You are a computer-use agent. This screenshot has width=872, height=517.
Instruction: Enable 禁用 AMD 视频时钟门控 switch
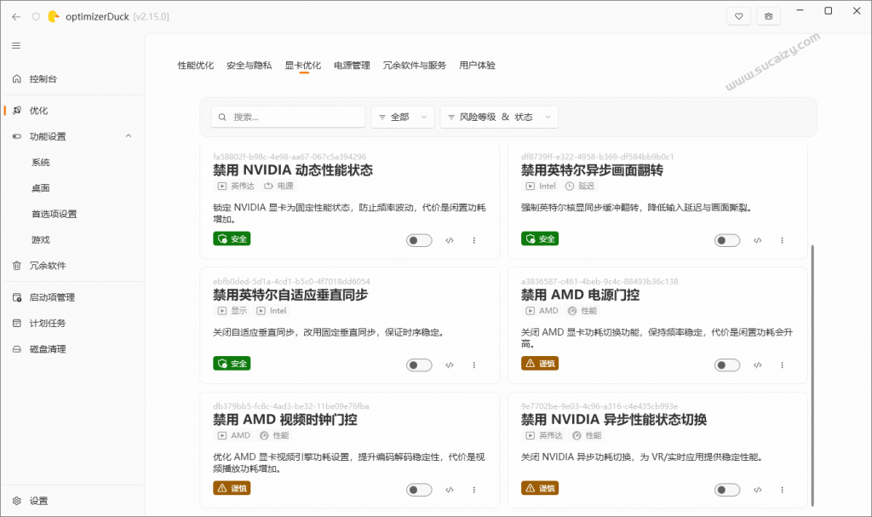(x=419, y=490)
